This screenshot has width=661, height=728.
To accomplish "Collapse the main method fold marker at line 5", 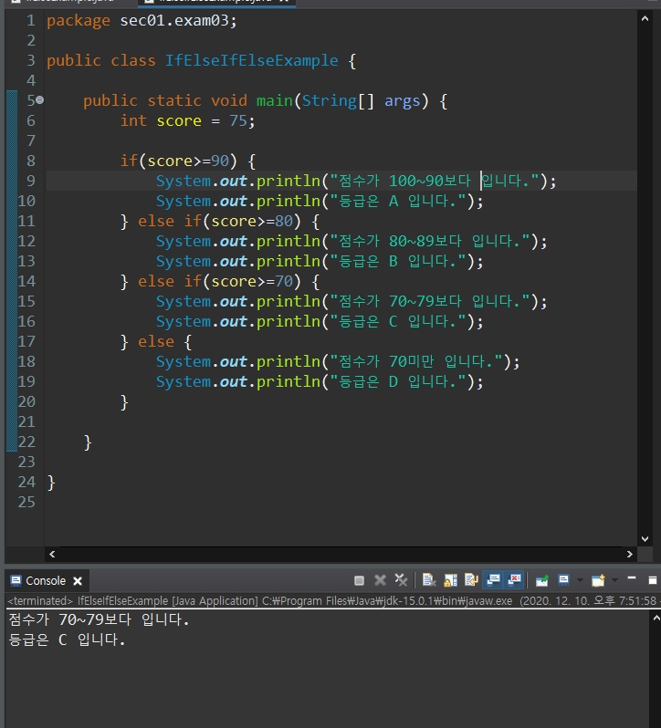I will 40,99.
